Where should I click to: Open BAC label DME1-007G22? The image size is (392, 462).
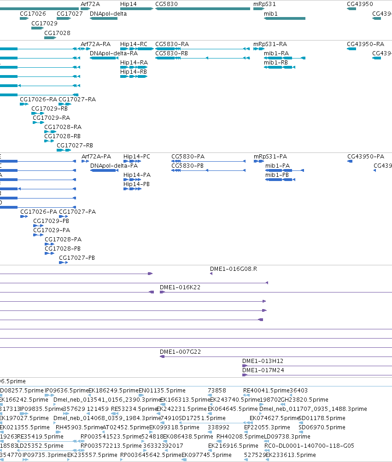point(181,352)
